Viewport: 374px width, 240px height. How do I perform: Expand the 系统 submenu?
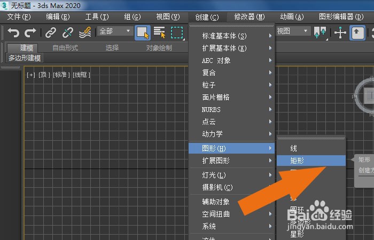[x=231, y=227]
